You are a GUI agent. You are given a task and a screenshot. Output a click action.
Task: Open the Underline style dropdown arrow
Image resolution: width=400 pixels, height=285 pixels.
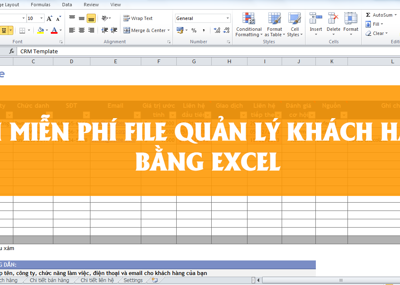[10, 30]
